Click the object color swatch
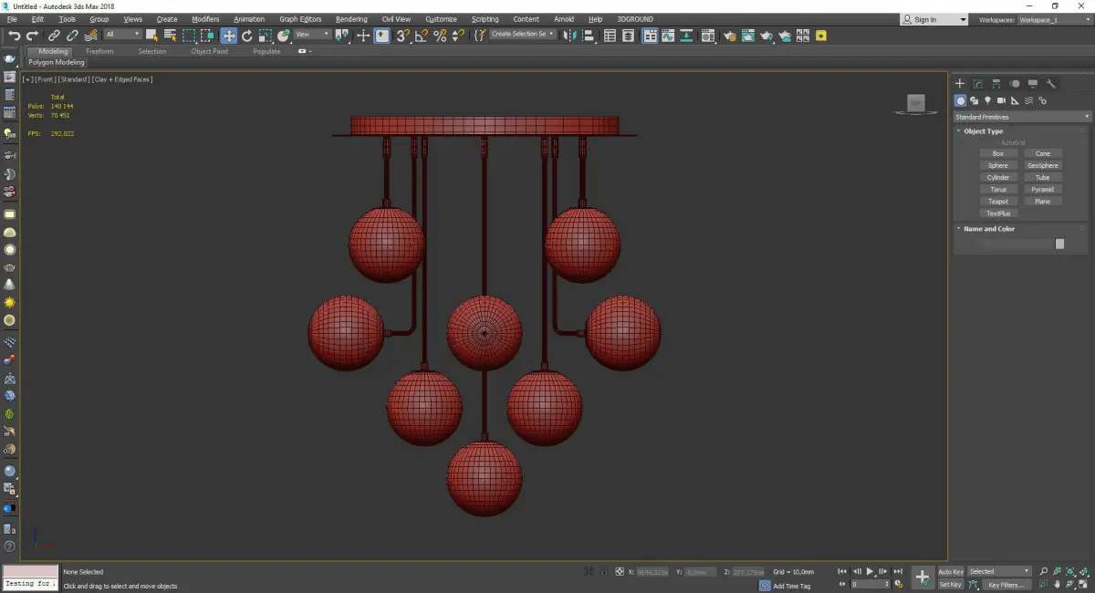This screenshot has height=593, width=1095. click(1059, 244)
